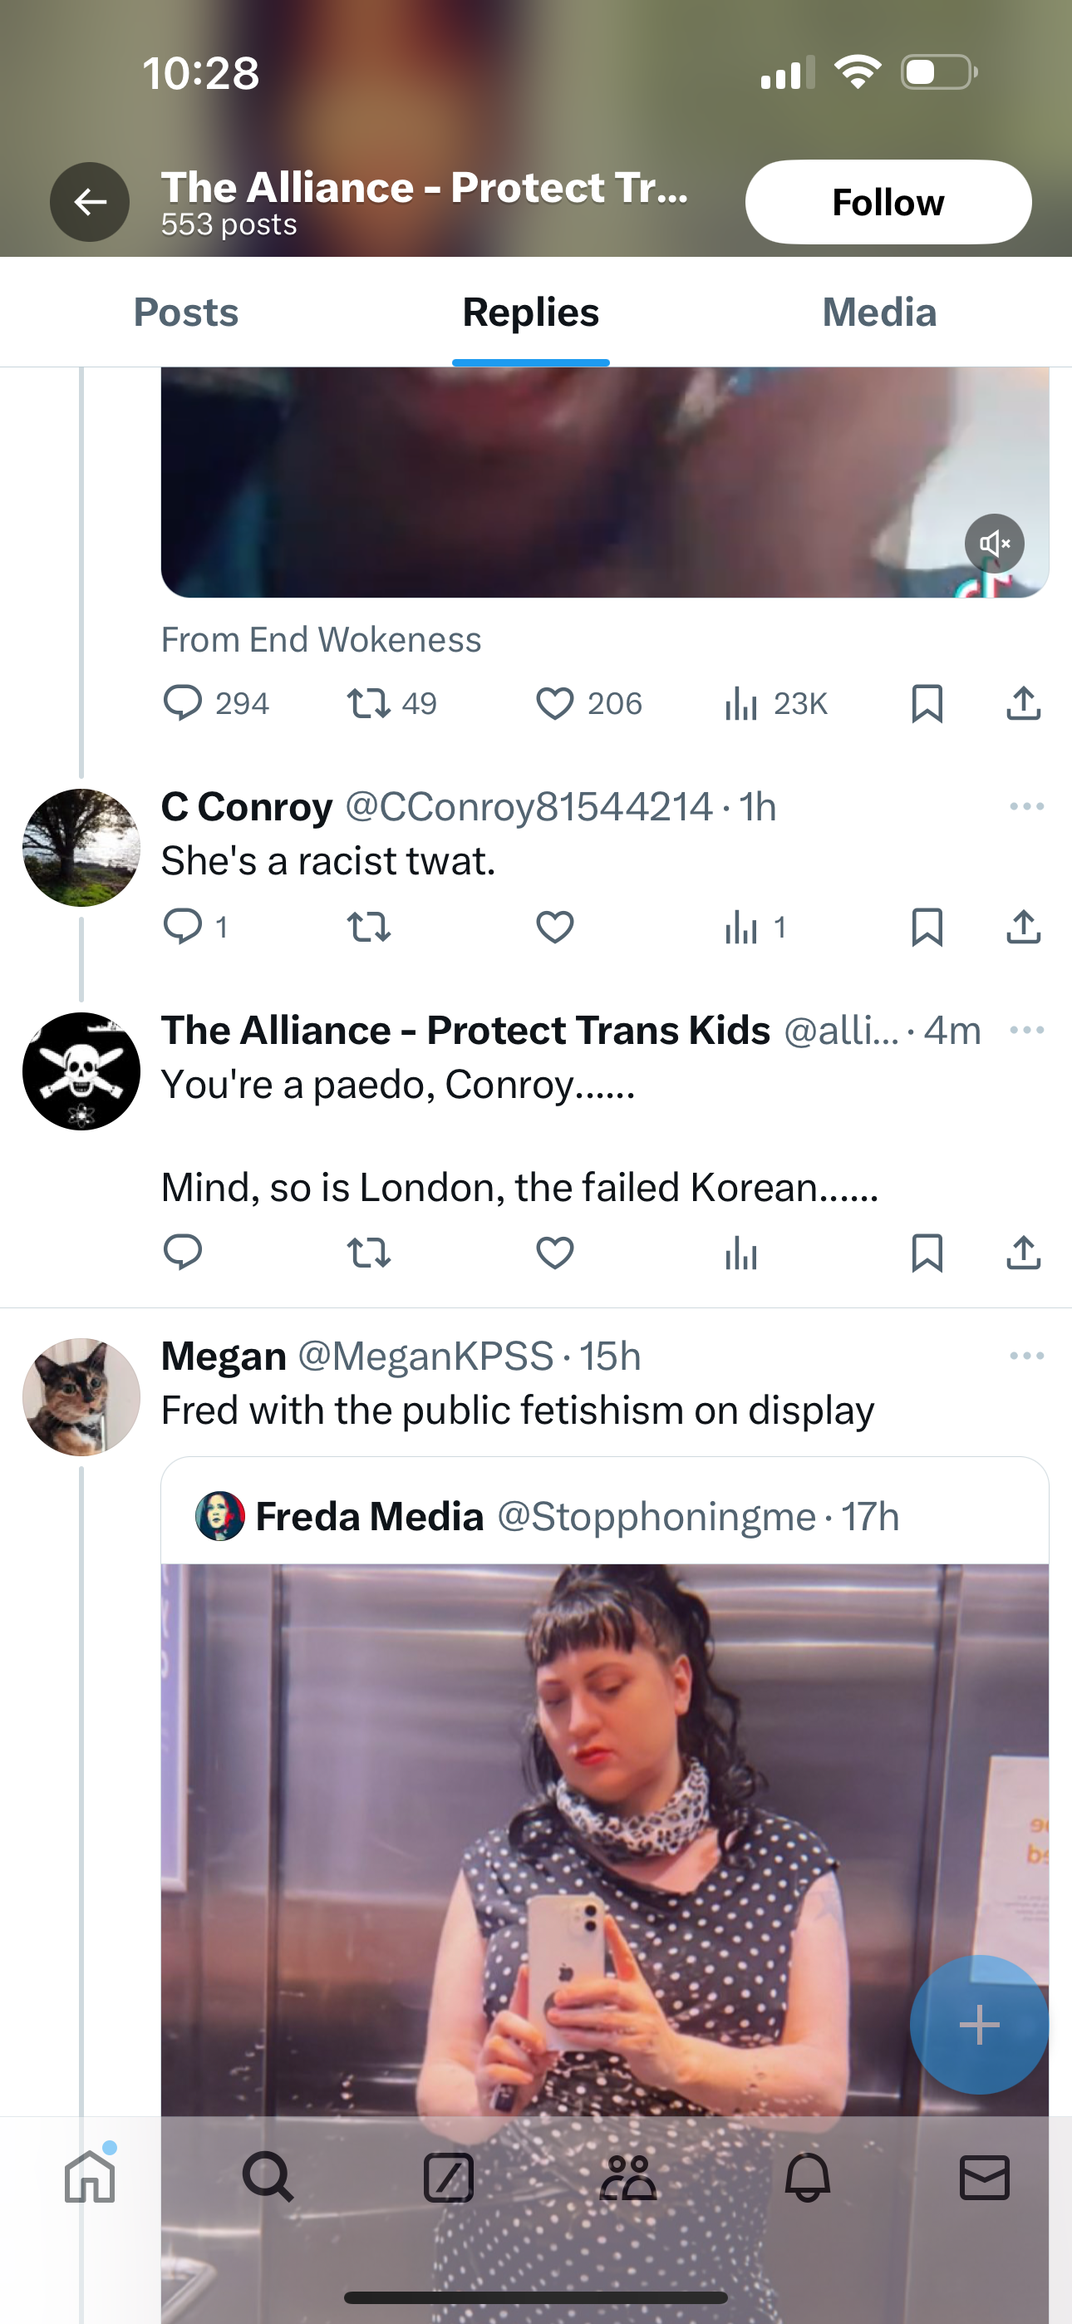Open C Conroy's profile picture
Image resolution: width=1072 pixels, height=2324 pixels.
click(81, 847)
